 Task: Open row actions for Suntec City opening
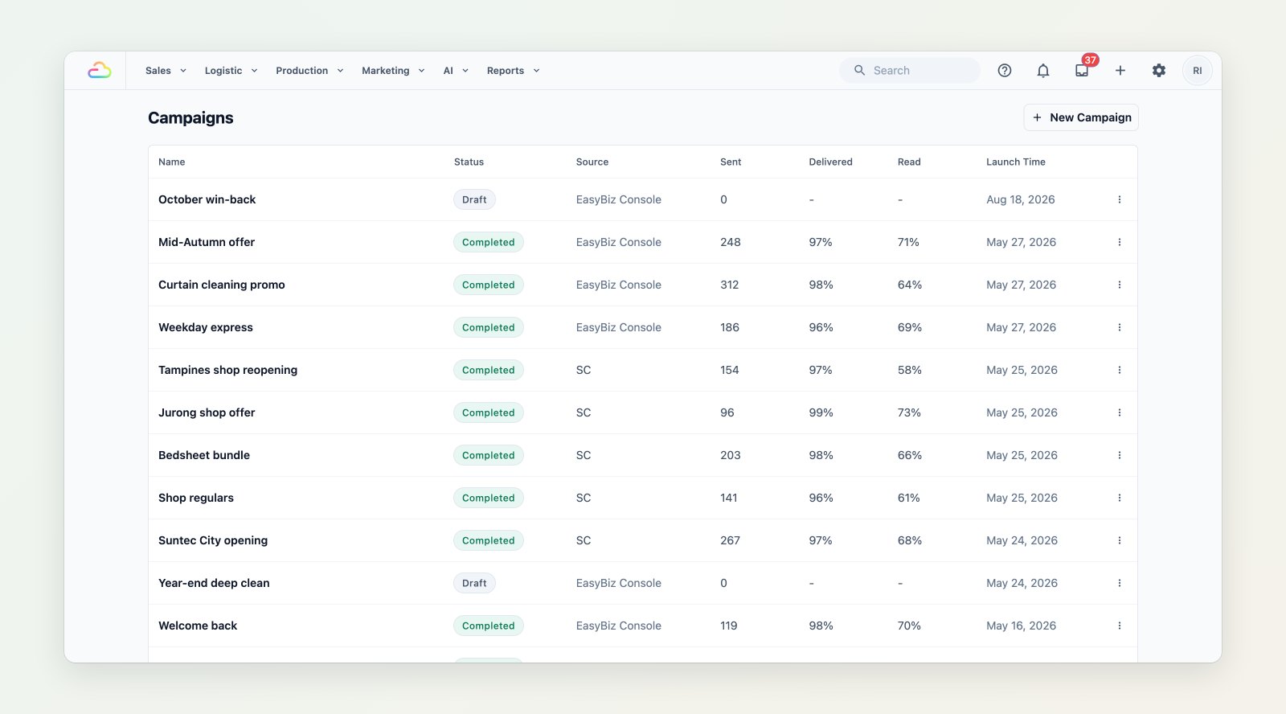[x=1120, y=540]
